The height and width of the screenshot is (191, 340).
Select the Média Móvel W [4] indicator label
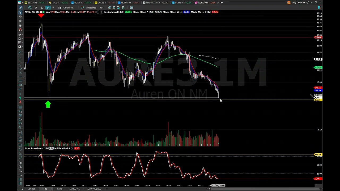point(172,12)
